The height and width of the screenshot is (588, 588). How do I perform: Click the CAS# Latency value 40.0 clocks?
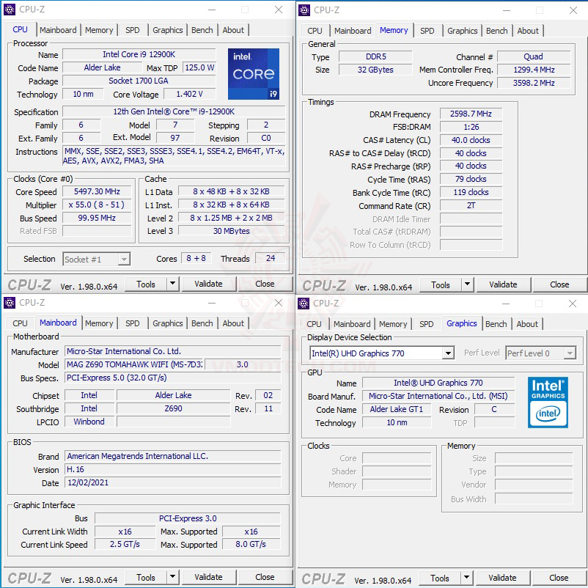[471, 140]
